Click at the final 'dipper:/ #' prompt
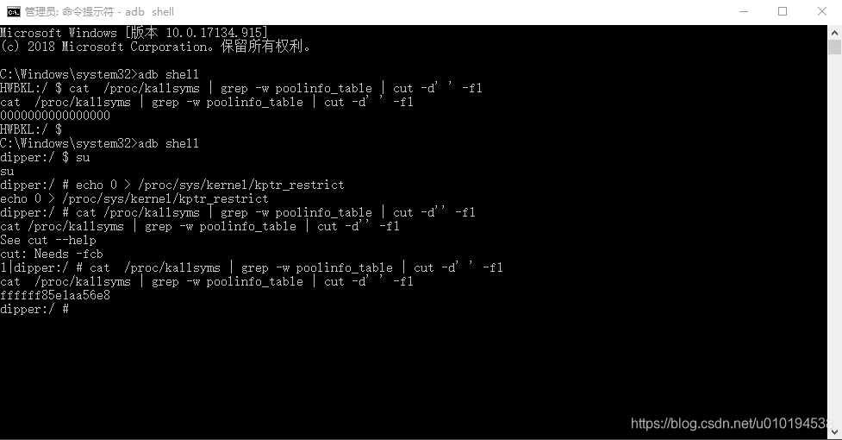 [34, 310]
